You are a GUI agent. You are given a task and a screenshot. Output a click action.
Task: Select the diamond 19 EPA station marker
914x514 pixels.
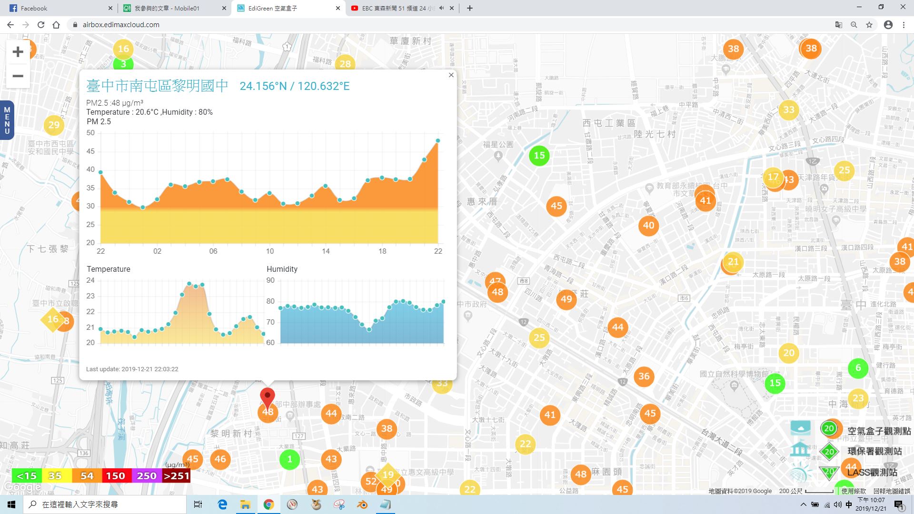point(388,474)
